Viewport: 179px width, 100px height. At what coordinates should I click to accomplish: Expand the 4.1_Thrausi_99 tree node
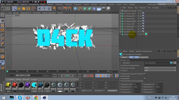point(120,29)
